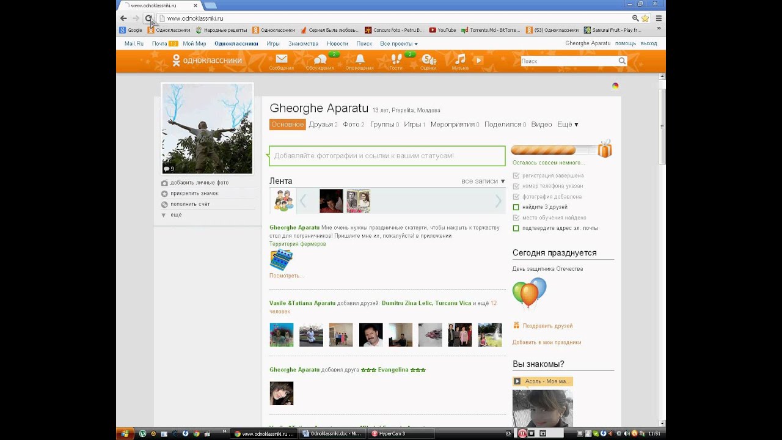Click the friends group icon in Лента
Screen dimensions: 782x440
(283, 200)
